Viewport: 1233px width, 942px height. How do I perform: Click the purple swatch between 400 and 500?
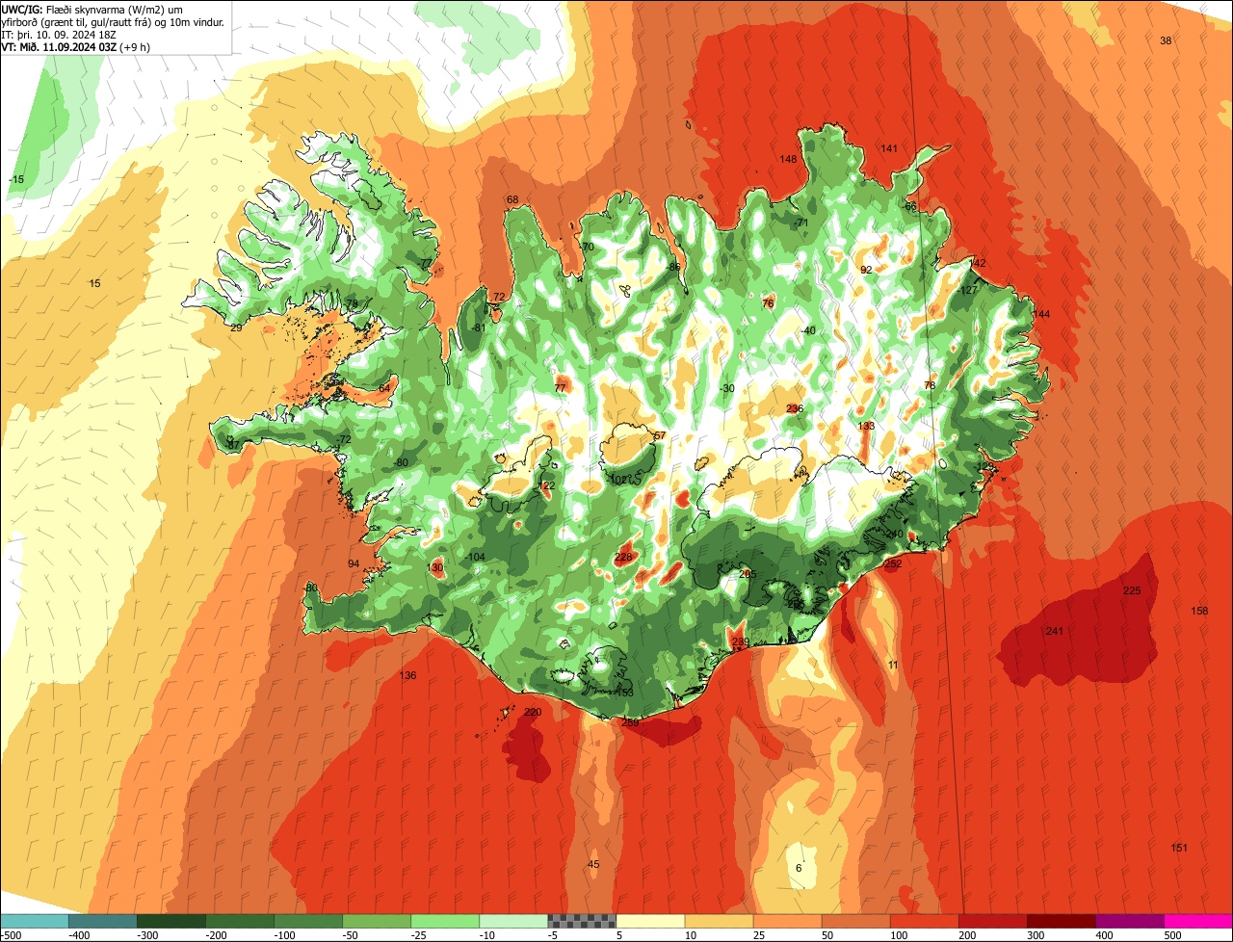tap(1129, 921)
